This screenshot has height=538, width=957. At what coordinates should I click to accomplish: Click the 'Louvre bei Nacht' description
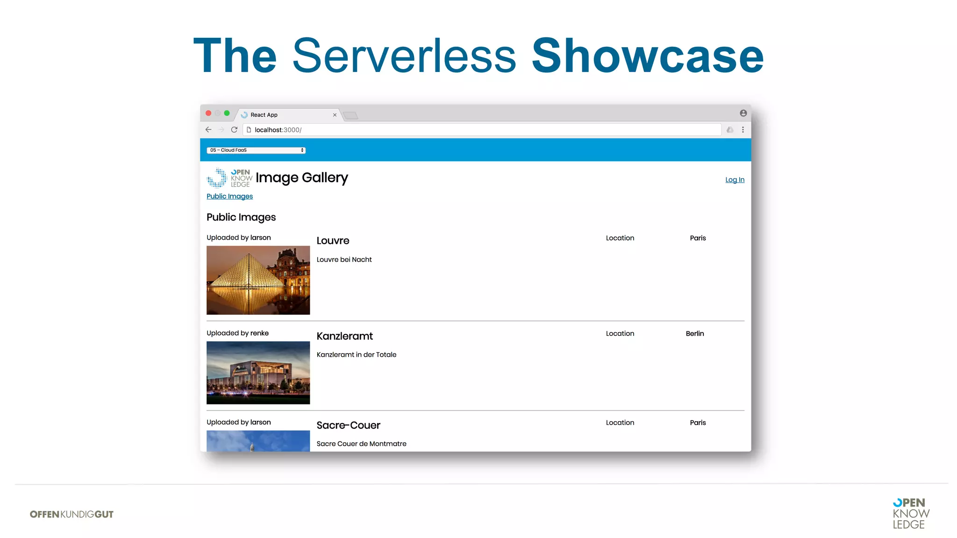344,260
